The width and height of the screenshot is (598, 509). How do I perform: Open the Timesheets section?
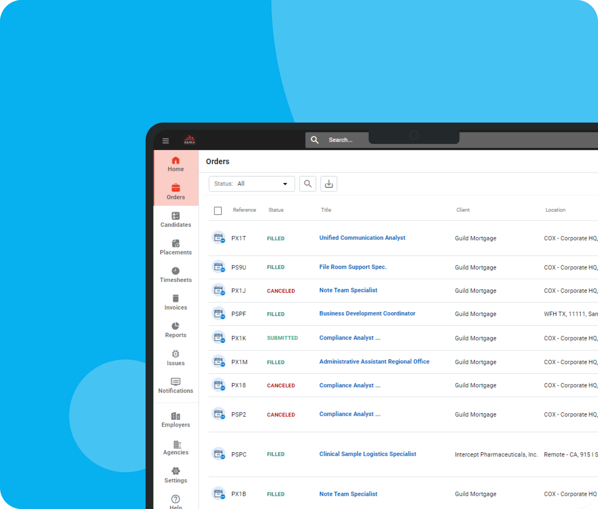point(176,275)
